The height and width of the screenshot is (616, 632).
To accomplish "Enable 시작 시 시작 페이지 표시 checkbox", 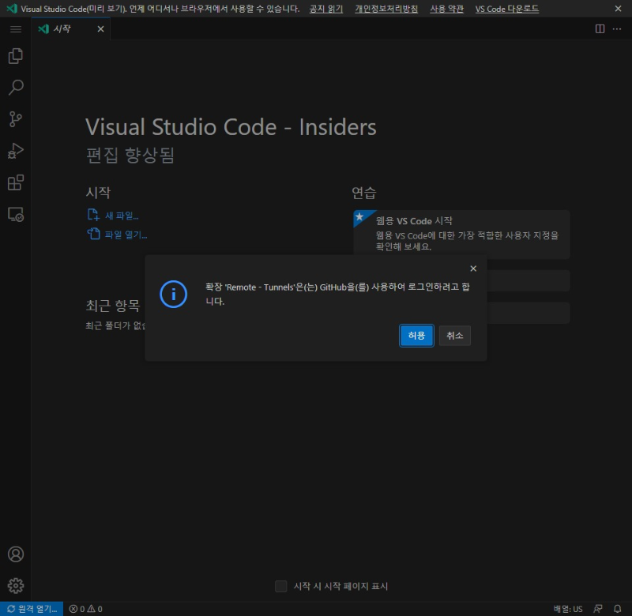I will pyautogui.click(x=281, y=586).
